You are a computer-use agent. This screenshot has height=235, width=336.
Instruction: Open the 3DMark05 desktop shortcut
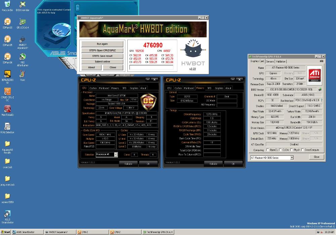[7, 41]
